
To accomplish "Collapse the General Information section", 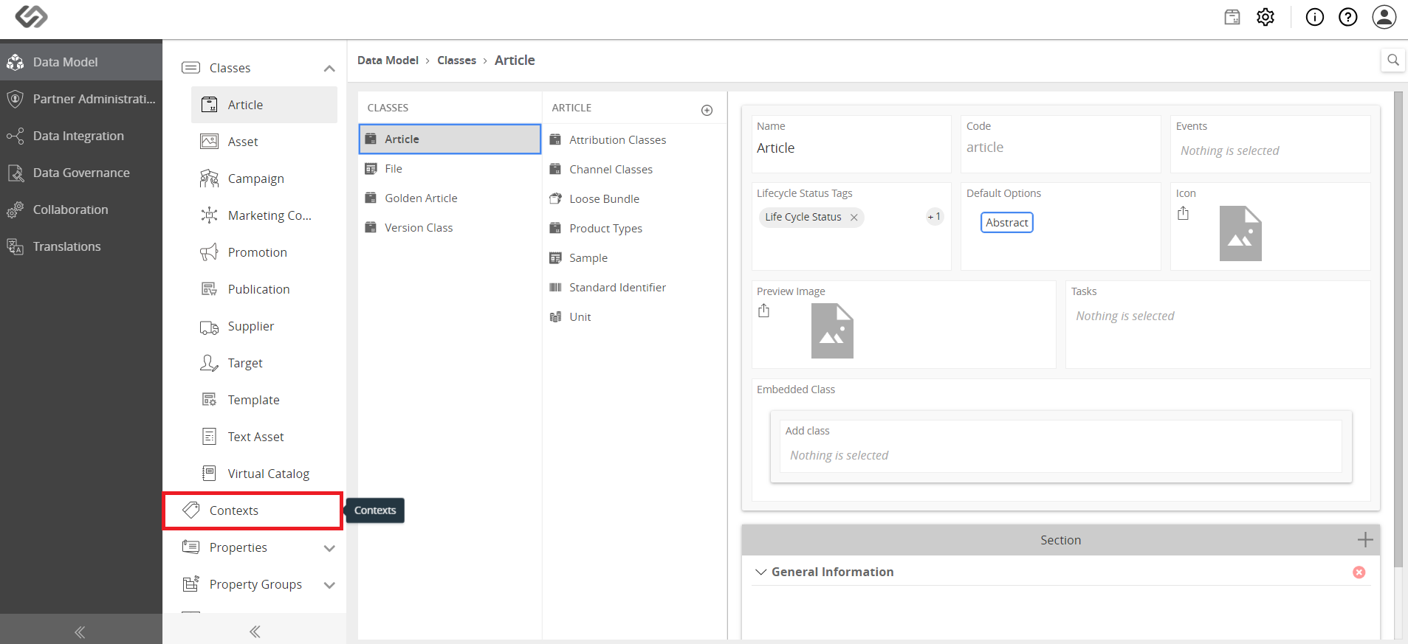I will [x=761, y=572].
